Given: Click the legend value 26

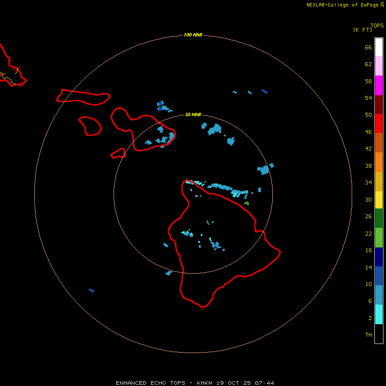Looking at the screenshot, I should click(368, 217).
